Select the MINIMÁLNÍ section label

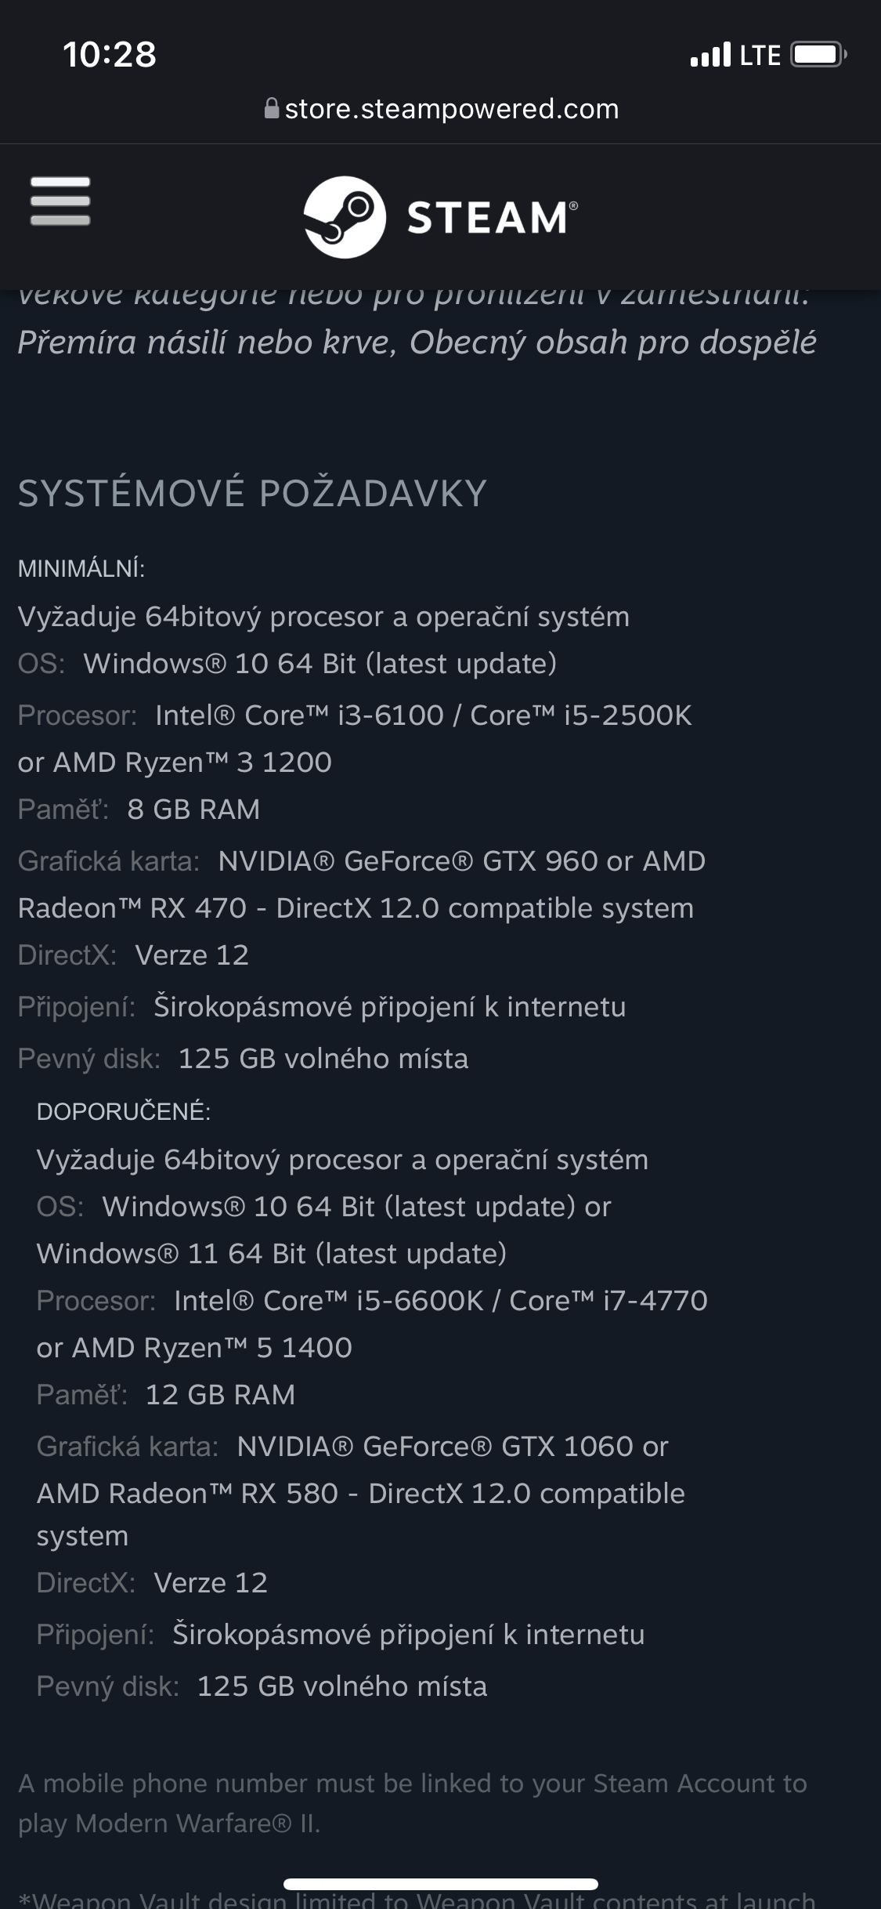point(81,569)
